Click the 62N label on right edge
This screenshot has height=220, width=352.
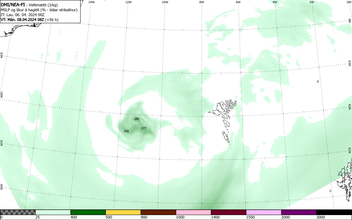(350, 106)
